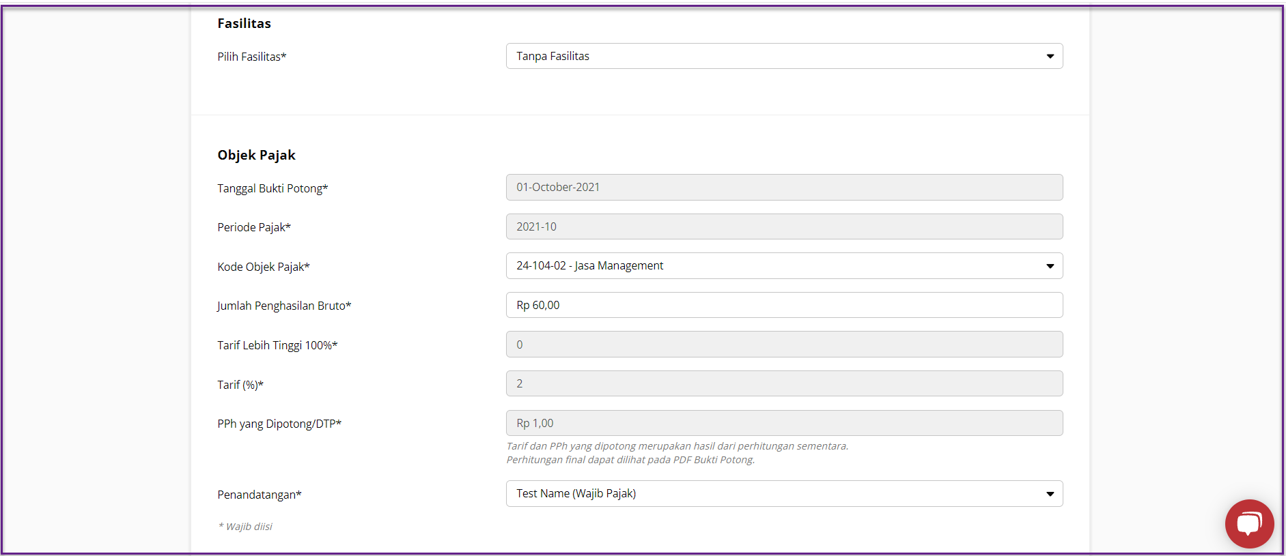The image size is (1286, 556).
Task: Click the 'Kode Objek Pajak*' label
Action: [x=263, y=267]
